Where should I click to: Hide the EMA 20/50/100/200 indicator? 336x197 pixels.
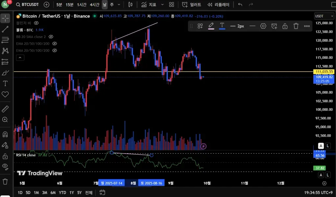[55, 43]
